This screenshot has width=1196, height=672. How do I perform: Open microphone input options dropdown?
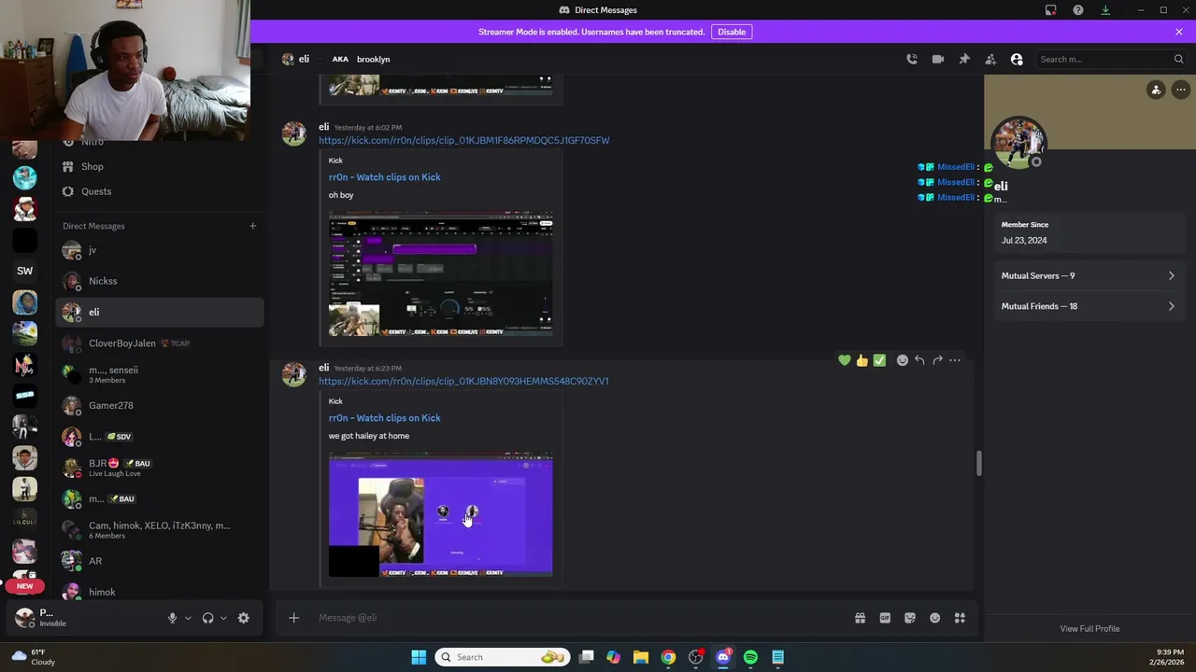pyautogui.click(x=188, y=618)
